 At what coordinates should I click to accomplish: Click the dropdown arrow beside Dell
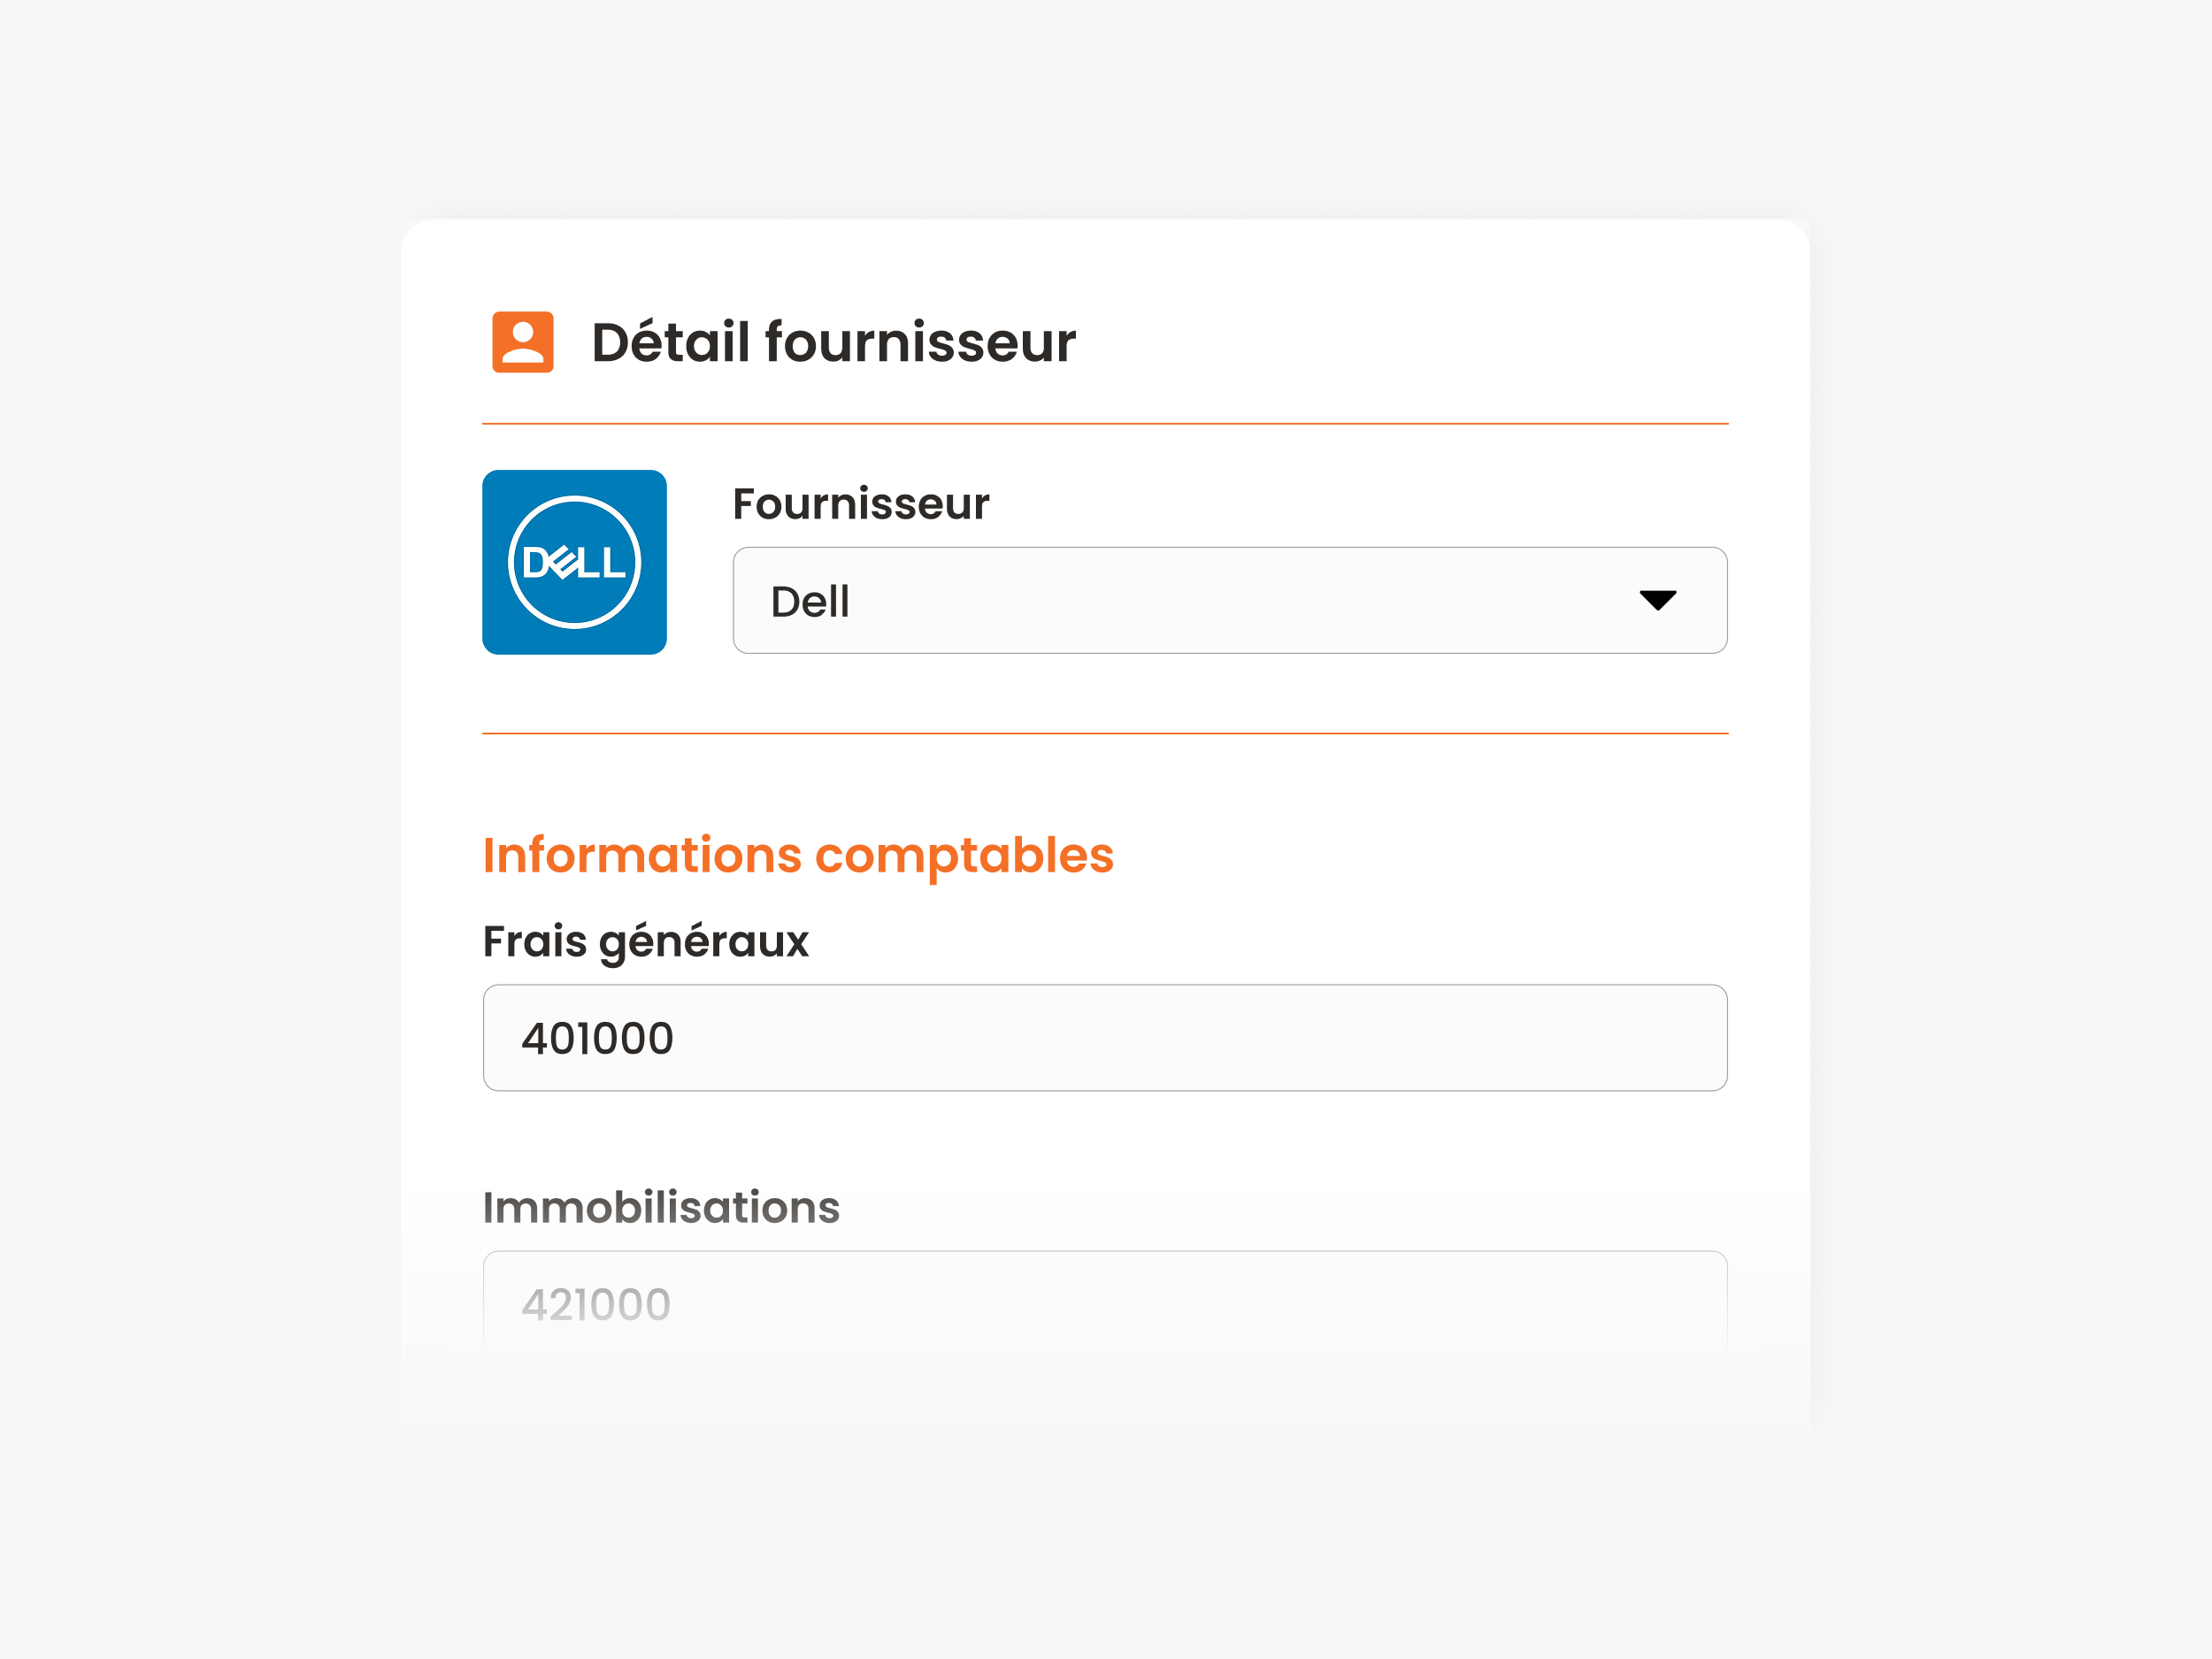[1660, 601]
